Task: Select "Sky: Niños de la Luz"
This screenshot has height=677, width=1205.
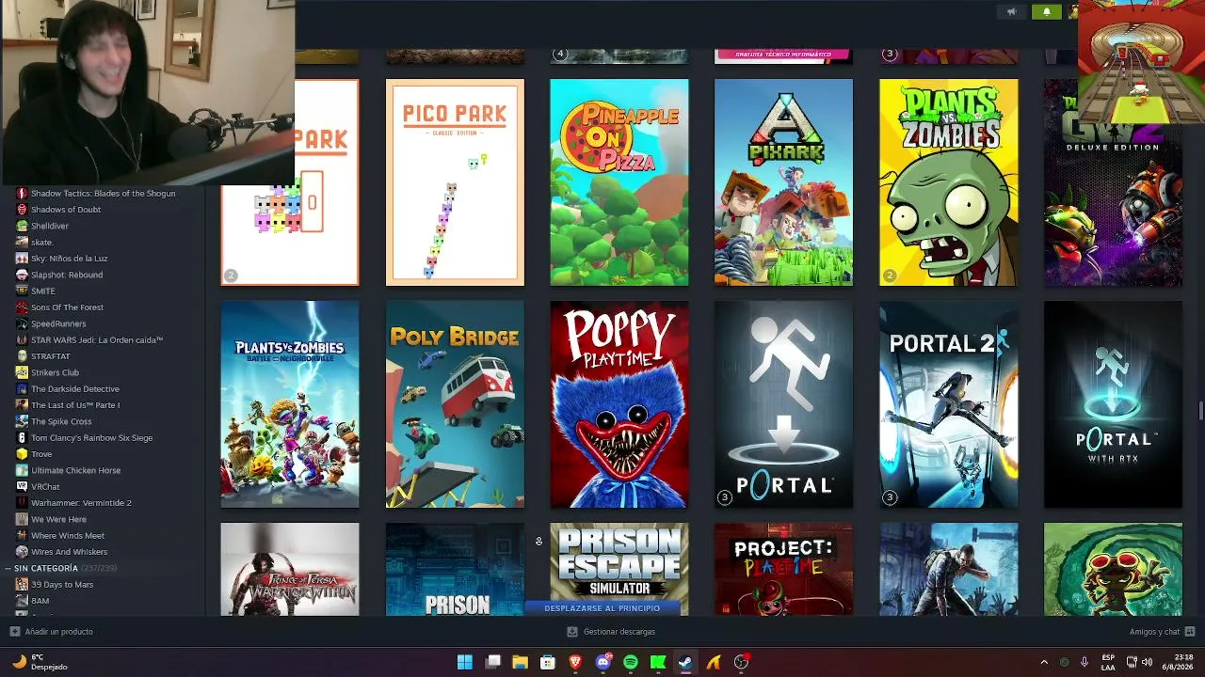Action: (x=69, y=259)
